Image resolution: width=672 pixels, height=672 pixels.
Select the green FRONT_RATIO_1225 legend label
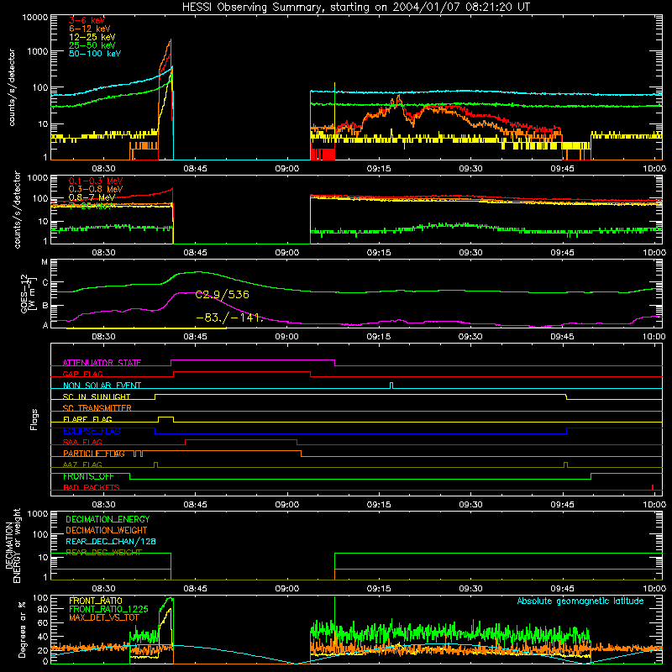pyautogui.click(x=108, y=609)
